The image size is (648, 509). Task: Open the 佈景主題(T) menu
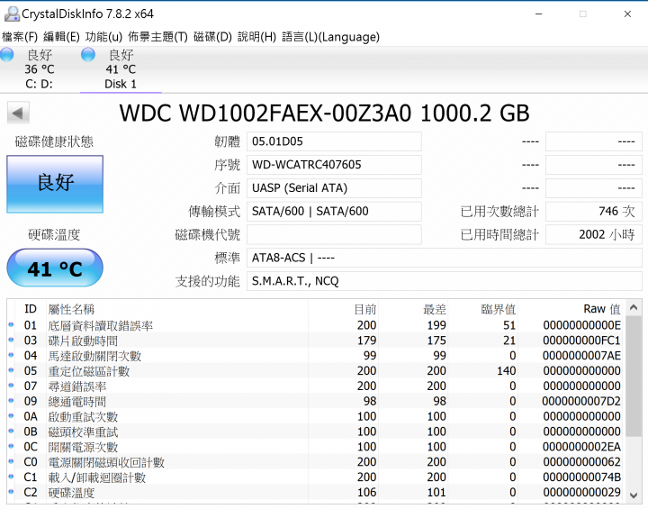click(x=157, y=37)
